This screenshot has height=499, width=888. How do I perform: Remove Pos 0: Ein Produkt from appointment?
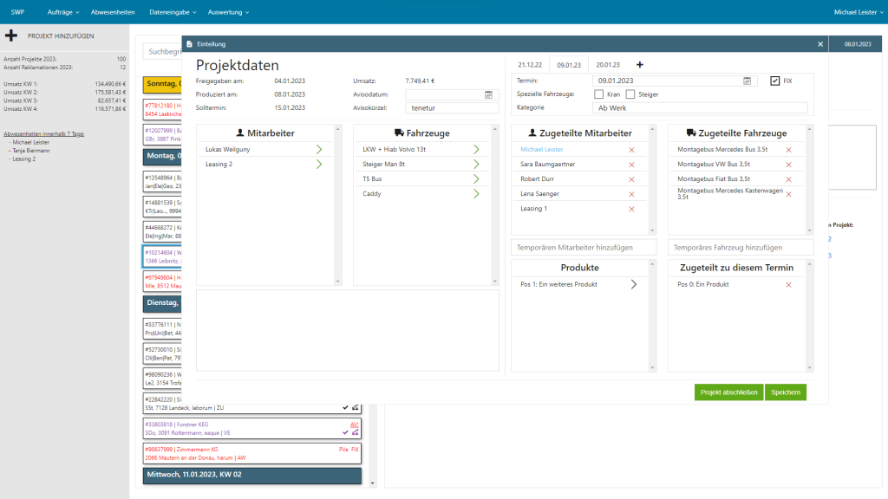pos(788,284)
